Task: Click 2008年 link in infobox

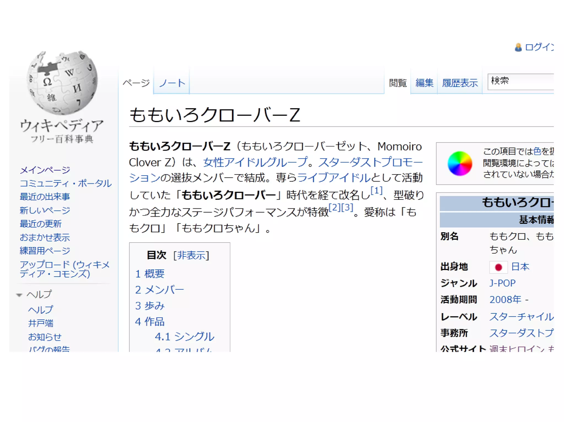Action: (x=505, y=299)
